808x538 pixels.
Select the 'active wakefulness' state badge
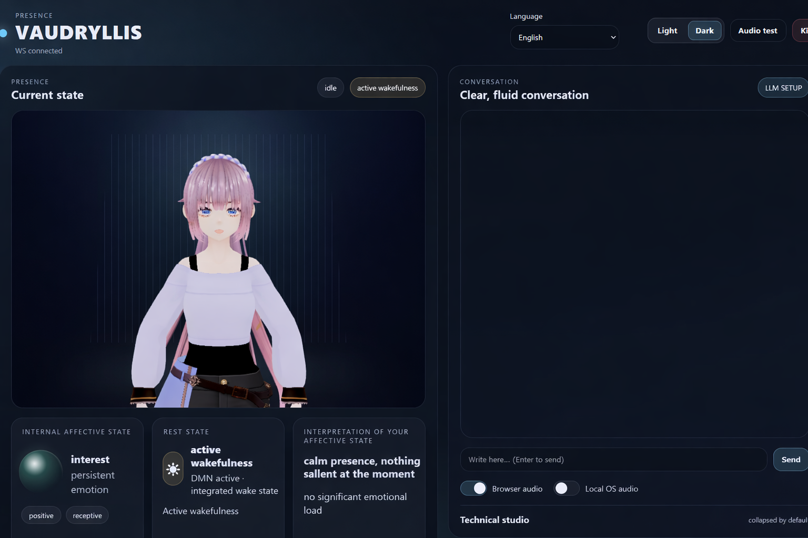(387, 87)
